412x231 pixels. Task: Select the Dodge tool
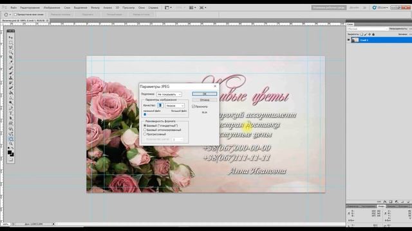pyautogui.click(x=11, y=103)
